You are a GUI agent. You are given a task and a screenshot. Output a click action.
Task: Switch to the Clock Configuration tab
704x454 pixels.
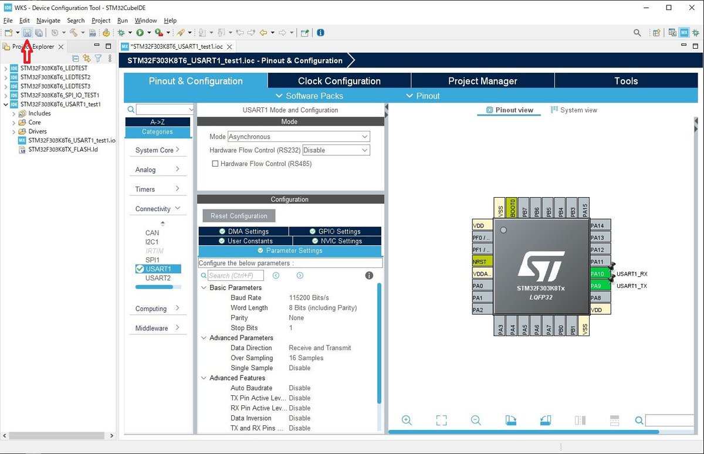pos(339,81)
